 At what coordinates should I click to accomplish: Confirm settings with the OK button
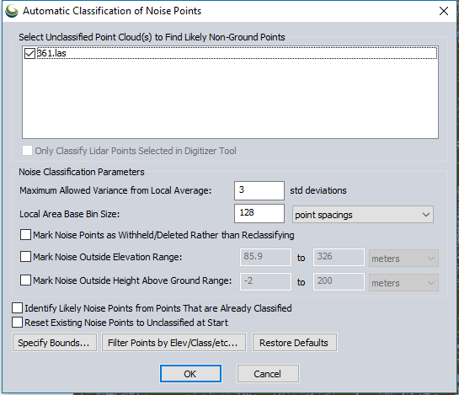pos(190,374)
